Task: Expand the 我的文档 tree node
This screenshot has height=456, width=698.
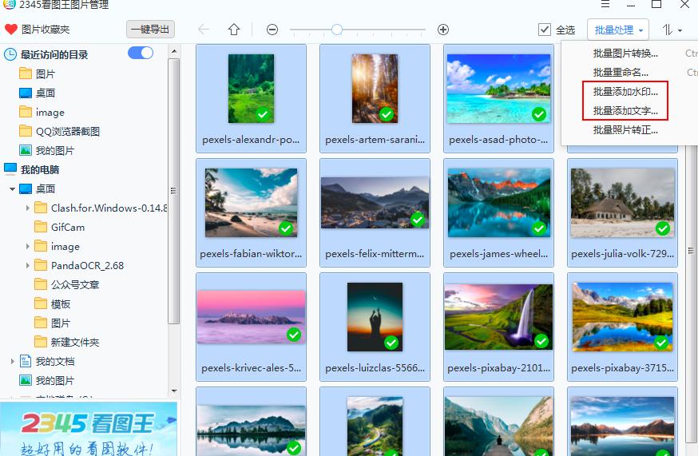Action: coord(12,361)
